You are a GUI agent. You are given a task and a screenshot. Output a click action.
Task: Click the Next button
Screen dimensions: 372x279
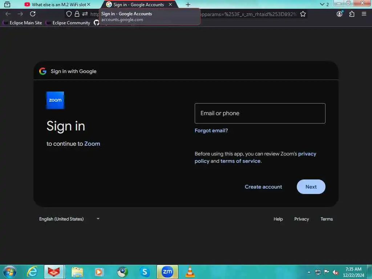[311, 187]
